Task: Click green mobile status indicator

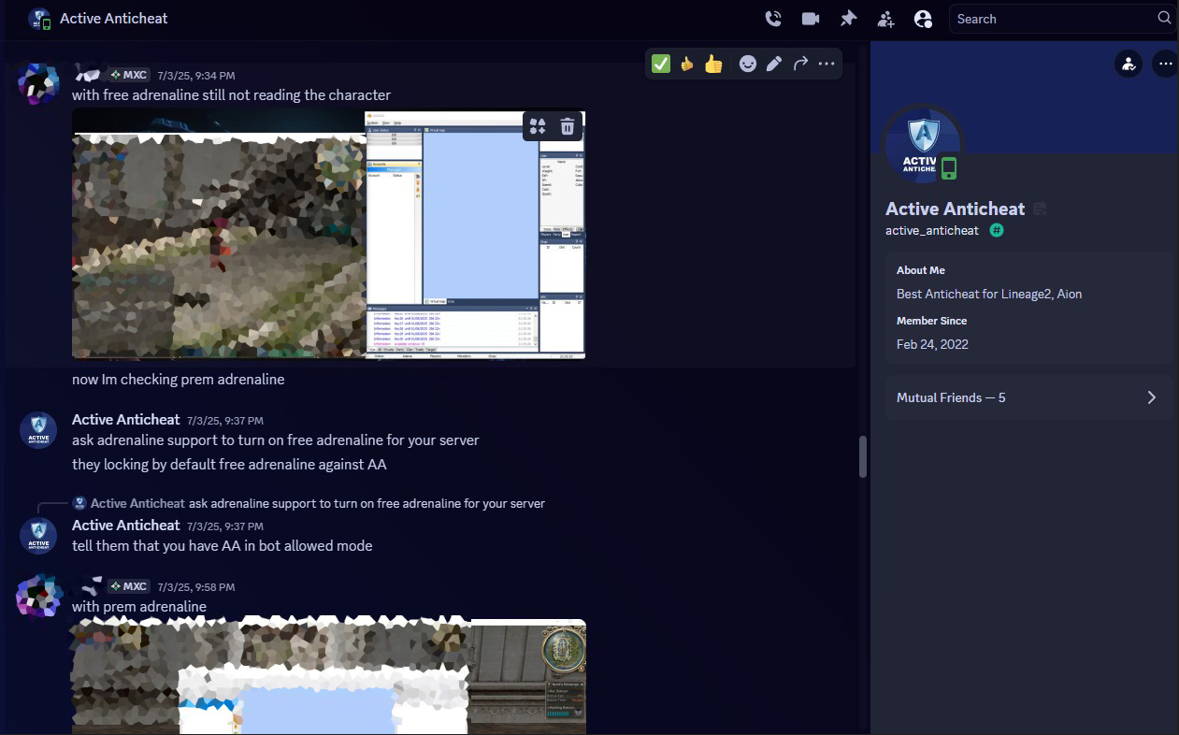Action: [x=949, y=168]
